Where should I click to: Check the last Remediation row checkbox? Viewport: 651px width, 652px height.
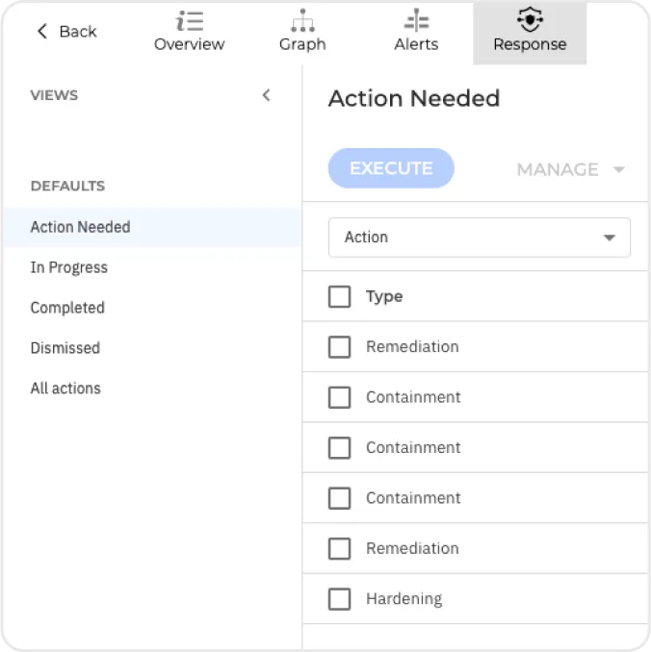point(339,548)
